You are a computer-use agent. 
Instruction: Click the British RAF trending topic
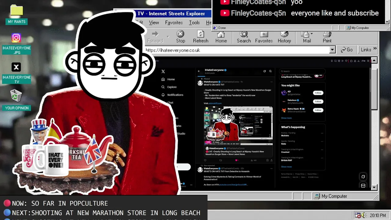(x=287, y=160)
